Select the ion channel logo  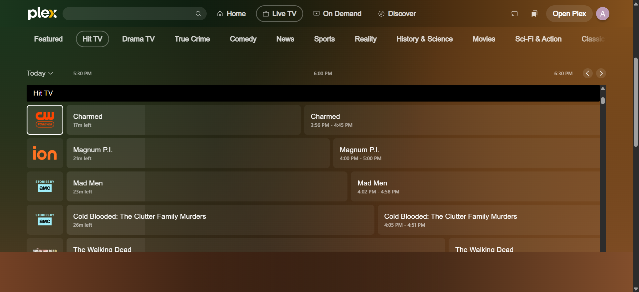pos(45,153)
